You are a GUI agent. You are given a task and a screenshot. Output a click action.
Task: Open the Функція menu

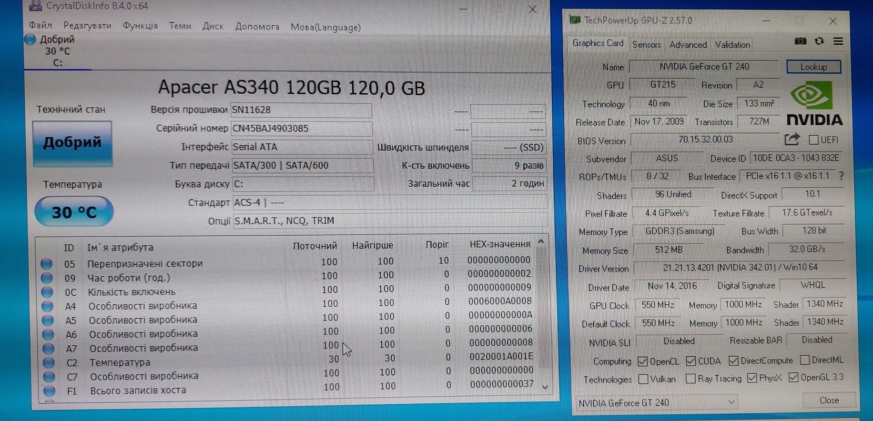[140, 26]
